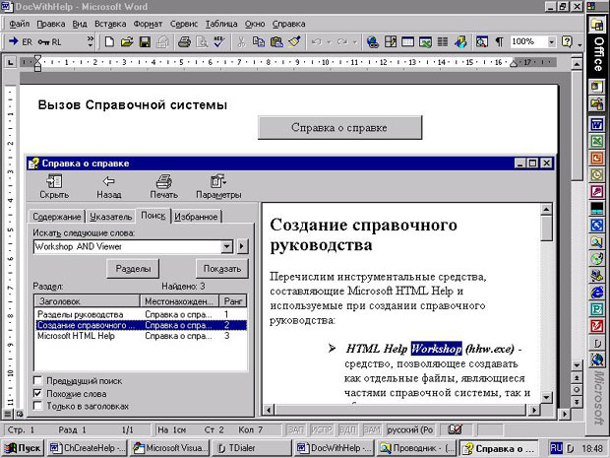The width and height of the screenshot is (610, 458).
Task: Open Redo history dropdown arrow
Action: (x=355, y=41)
